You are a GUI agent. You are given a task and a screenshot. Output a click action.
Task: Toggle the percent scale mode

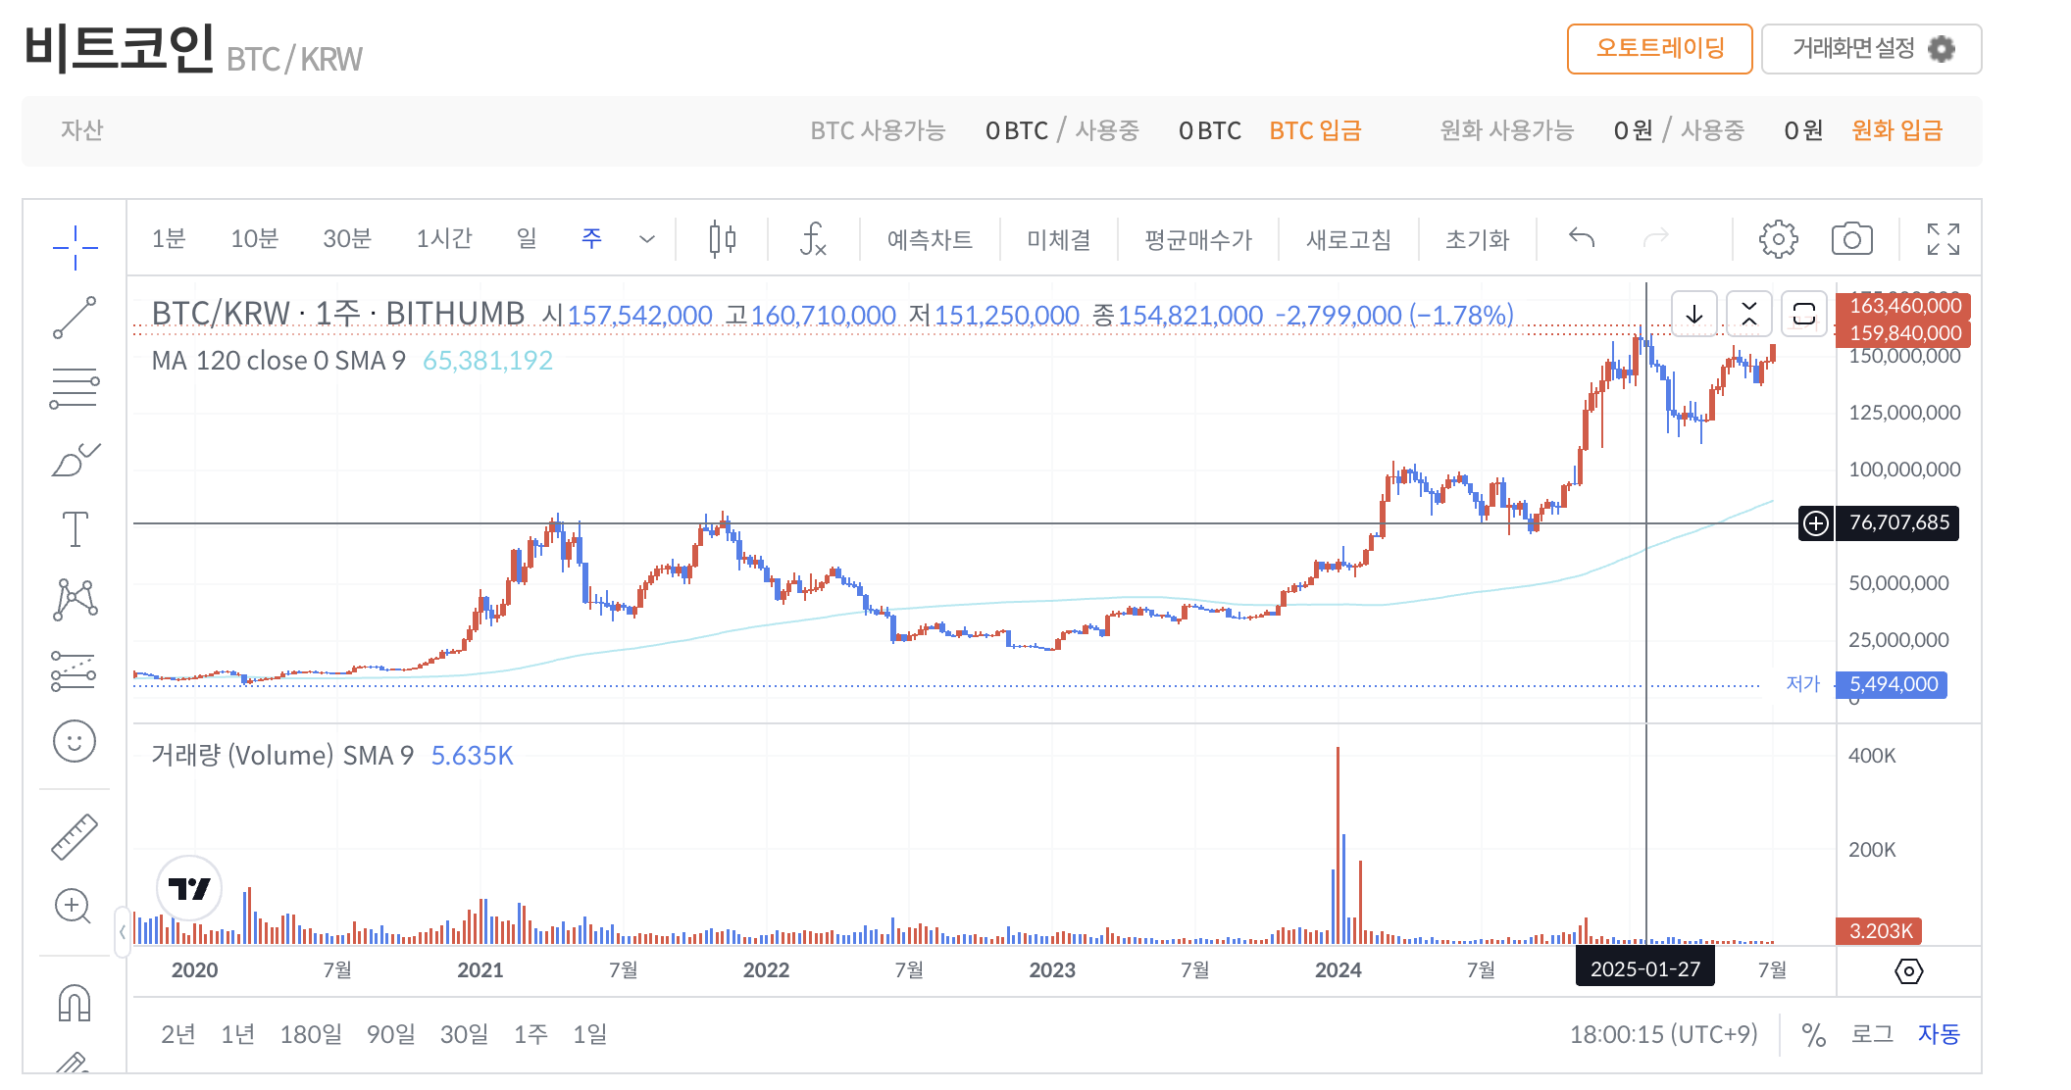tap(1814, 1034)
